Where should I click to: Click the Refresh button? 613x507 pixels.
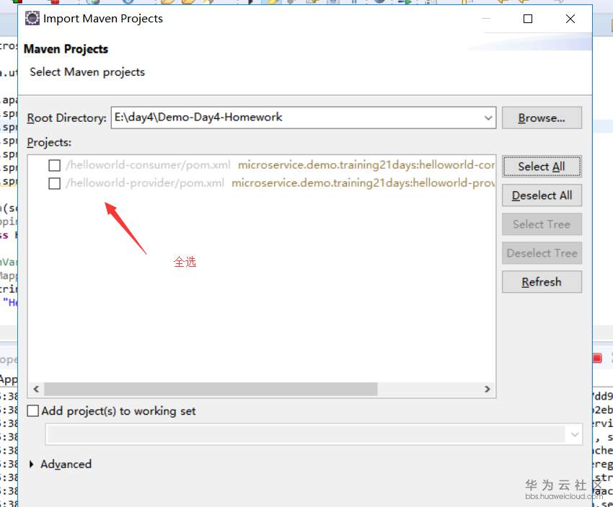tap(542, 282)
